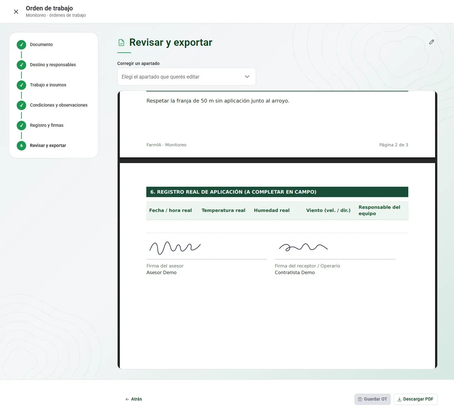
Task: Click the Documento step checkmark icon
Action: pos(21,44)
